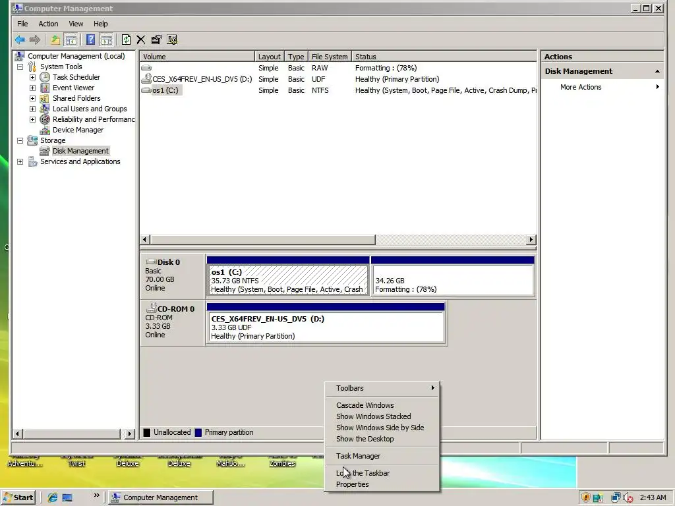Choose Show Windows Side by Side
This screenshot has width=675, height=506.
click(382, 428)
